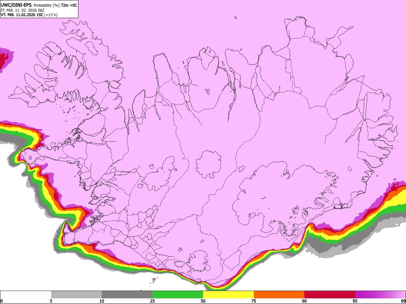Click the white 0–5 legend segment
This screenshot has height=304, width=406.
(26, 295)
